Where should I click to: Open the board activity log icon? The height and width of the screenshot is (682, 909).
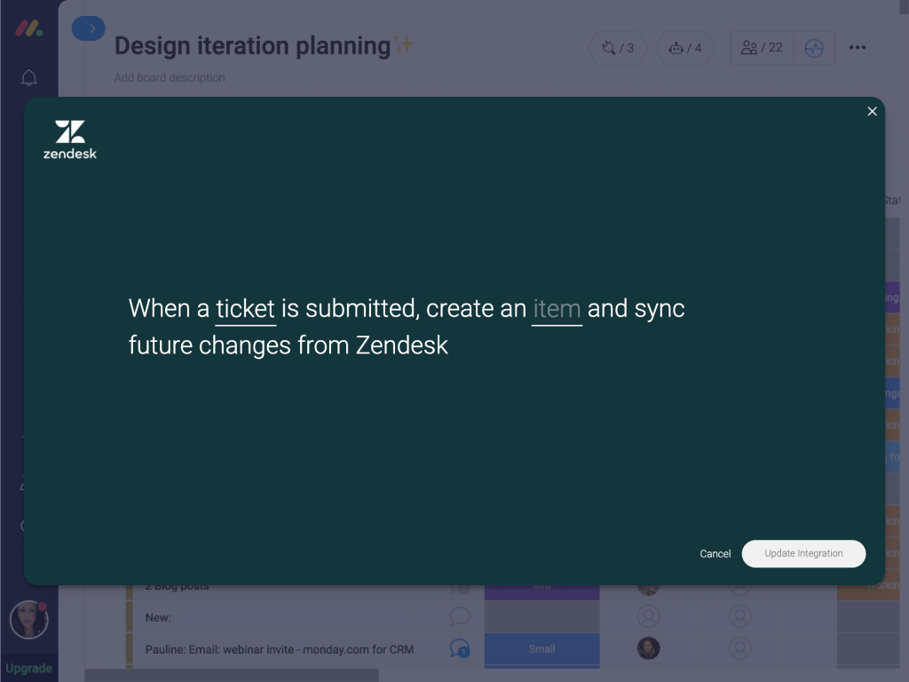(x=814, y=48)
